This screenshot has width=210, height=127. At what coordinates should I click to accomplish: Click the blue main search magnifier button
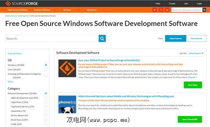click(x=102, y=38)
